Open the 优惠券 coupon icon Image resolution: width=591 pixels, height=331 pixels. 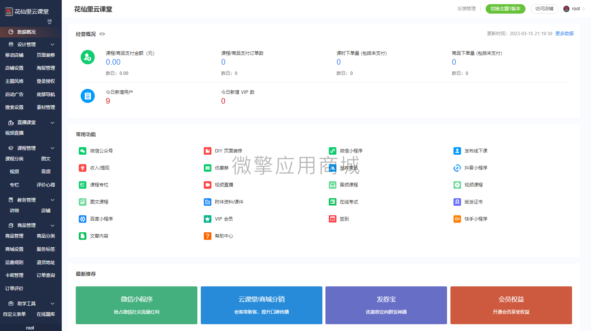(x=208, y=168)
